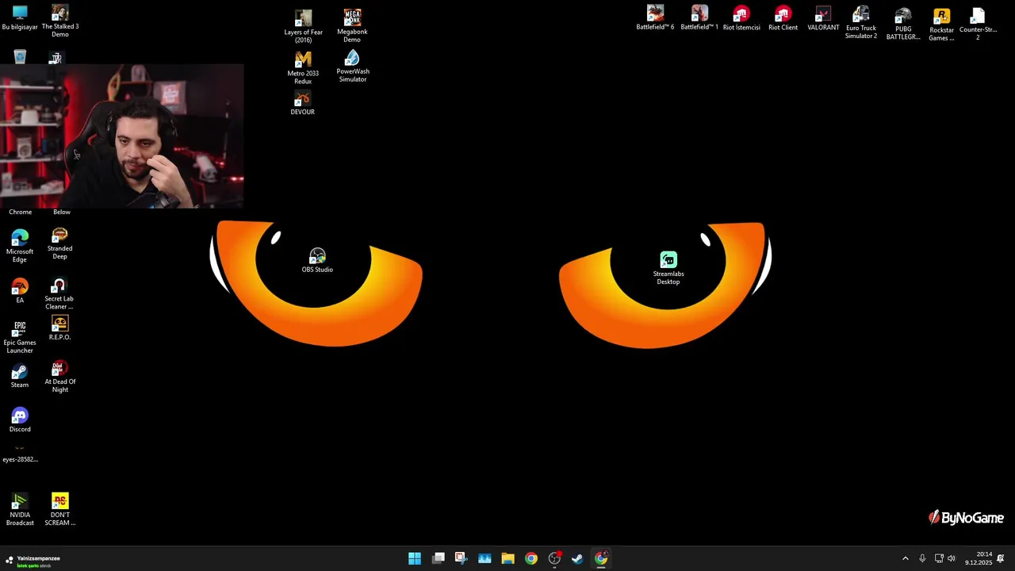Open Discord desktop shortcut
Viewport: 1015px width, 571px height.
coord(20,420)
